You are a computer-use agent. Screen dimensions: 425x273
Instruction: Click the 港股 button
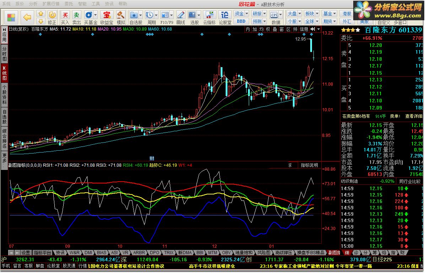pyautogui.click(x=347, y=13)
